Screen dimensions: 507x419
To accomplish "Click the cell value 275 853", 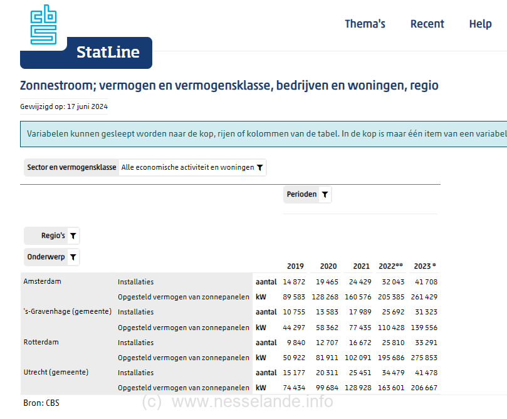I will coord(424,358).
